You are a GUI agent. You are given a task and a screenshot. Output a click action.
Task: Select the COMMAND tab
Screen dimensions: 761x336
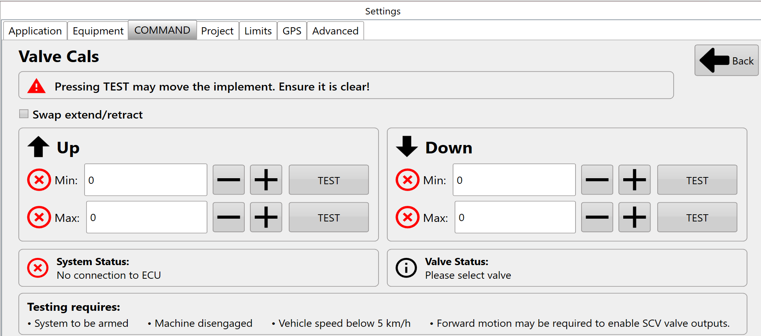[162, 30]
